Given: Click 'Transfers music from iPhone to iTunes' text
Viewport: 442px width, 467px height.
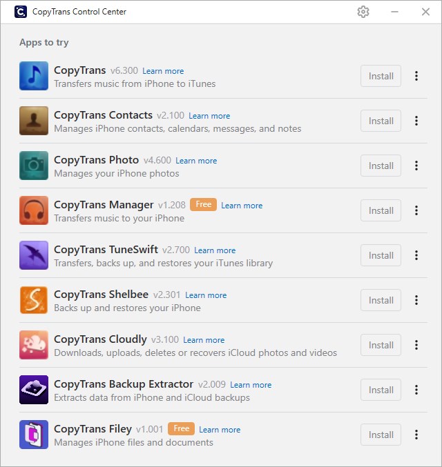Looking at the screenshot, I should point(135,83).
